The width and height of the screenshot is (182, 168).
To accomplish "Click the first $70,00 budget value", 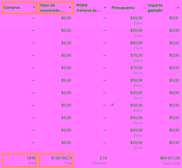I will click(136, 55).
